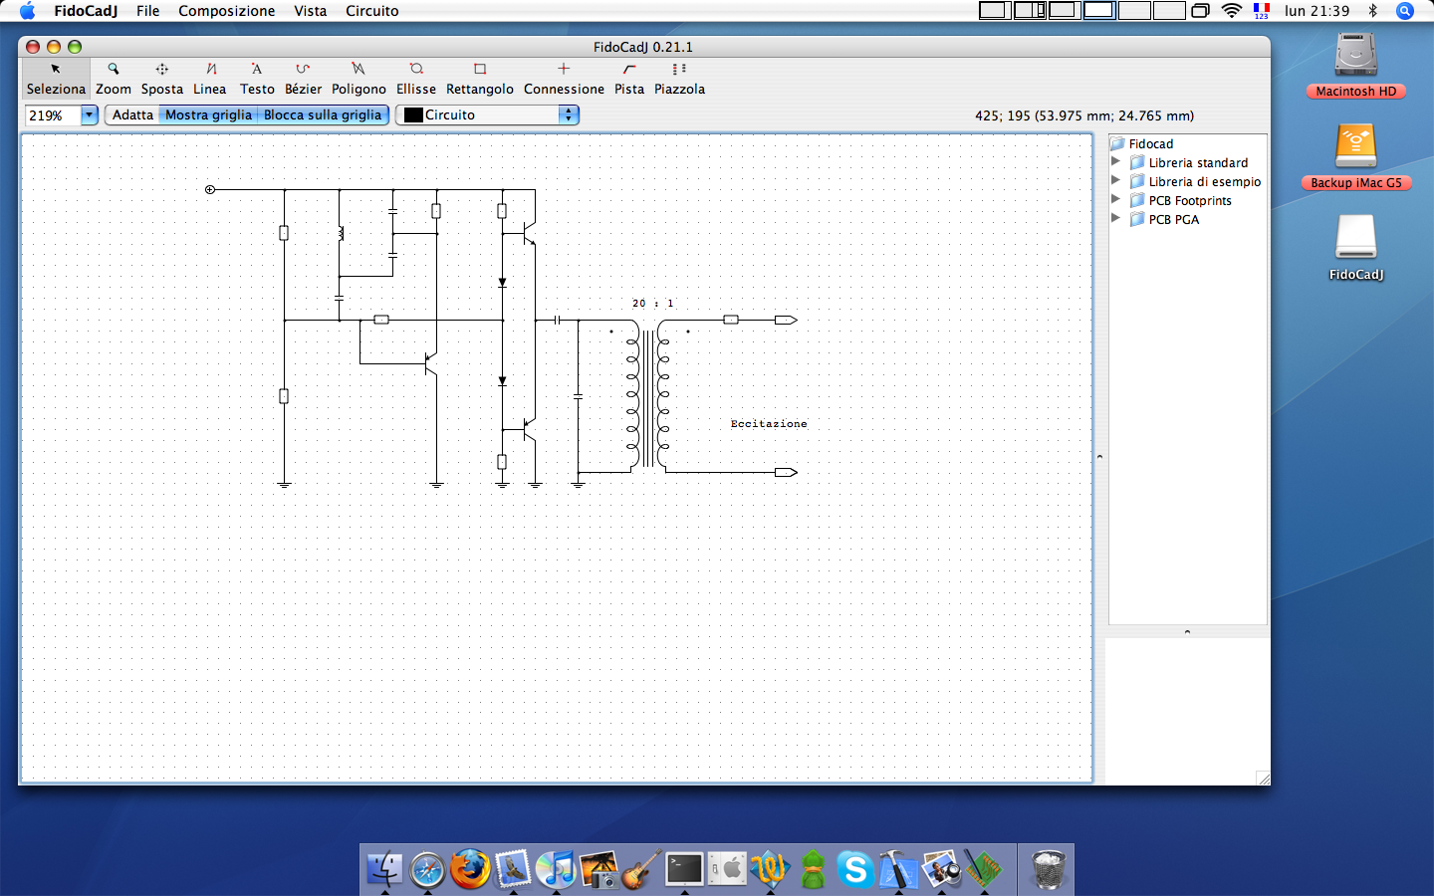Image resolution: width=1434 pixels, height=896 pixels.
Task: Select the Ellisse tool
Action: tap(416, 78)
